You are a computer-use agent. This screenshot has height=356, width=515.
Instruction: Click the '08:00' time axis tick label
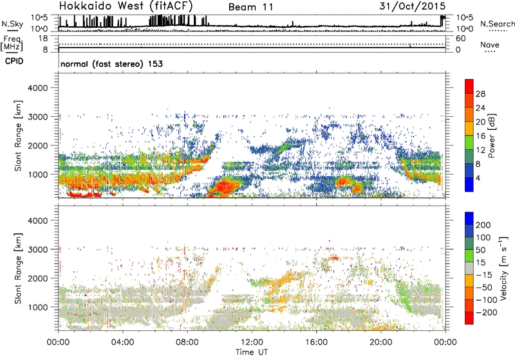click(187, 343)
